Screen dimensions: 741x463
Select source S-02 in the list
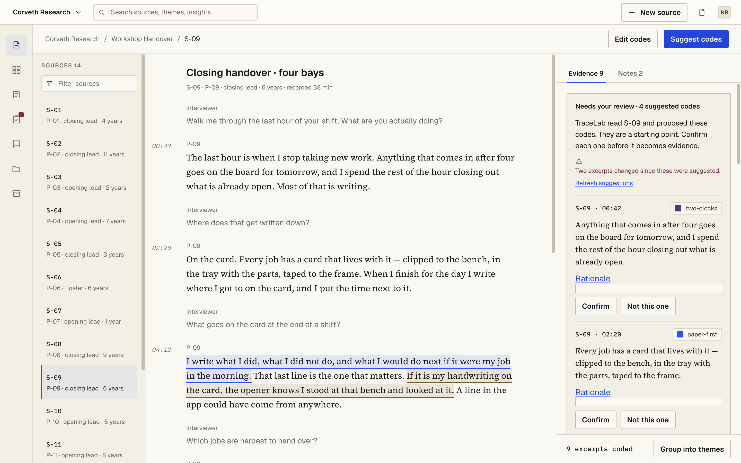click(x=90, y=148)
